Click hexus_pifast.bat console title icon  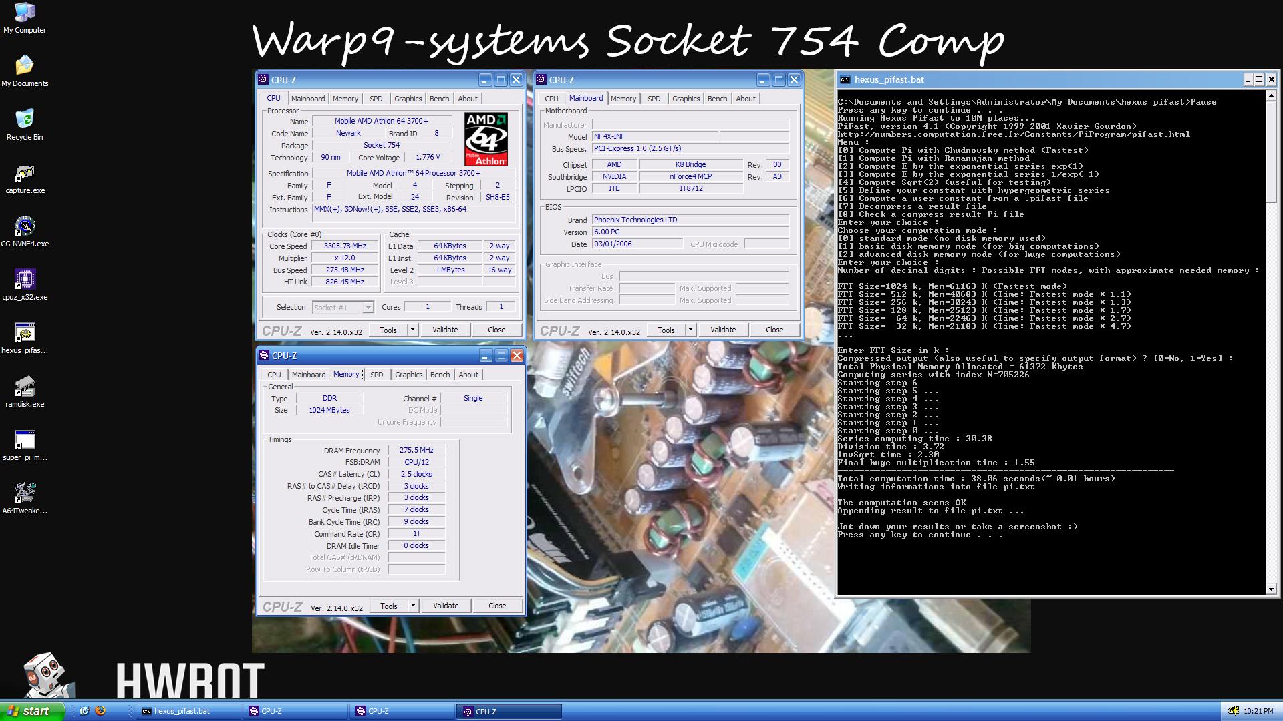(x=845, y=79)
